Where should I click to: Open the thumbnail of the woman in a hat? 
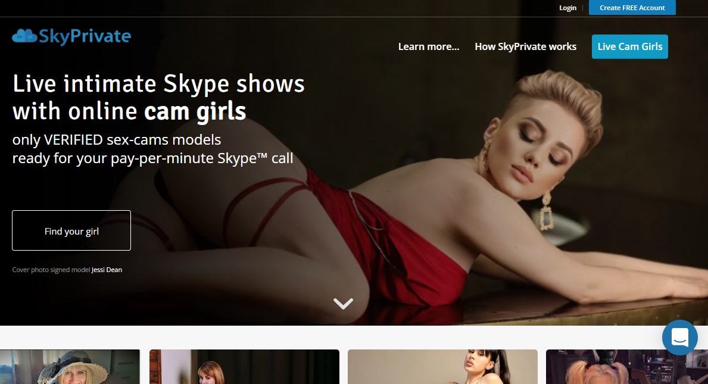point(70,367)
